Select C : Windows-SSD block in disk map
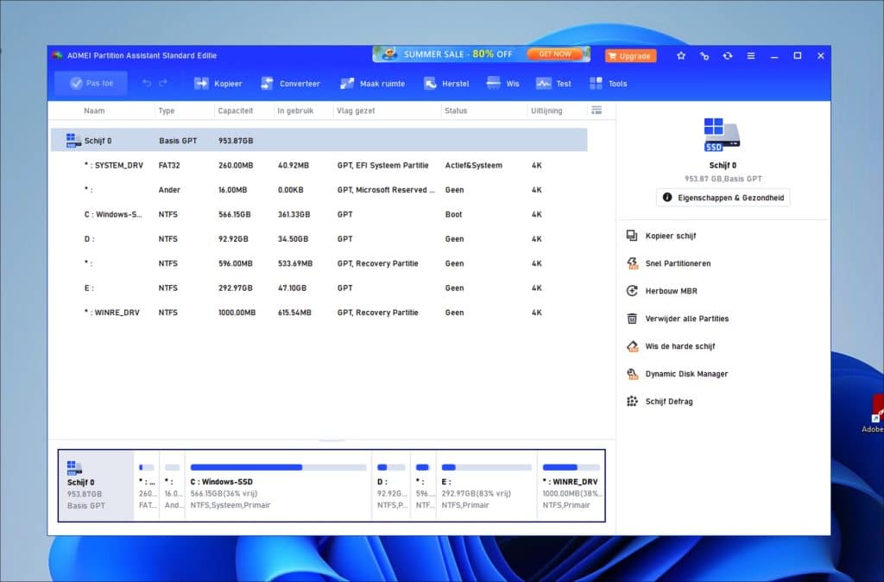884x582 pixels. 279,485
